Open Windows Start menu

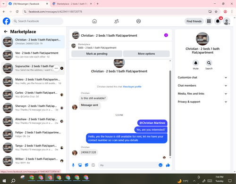[x=4, y=181]
